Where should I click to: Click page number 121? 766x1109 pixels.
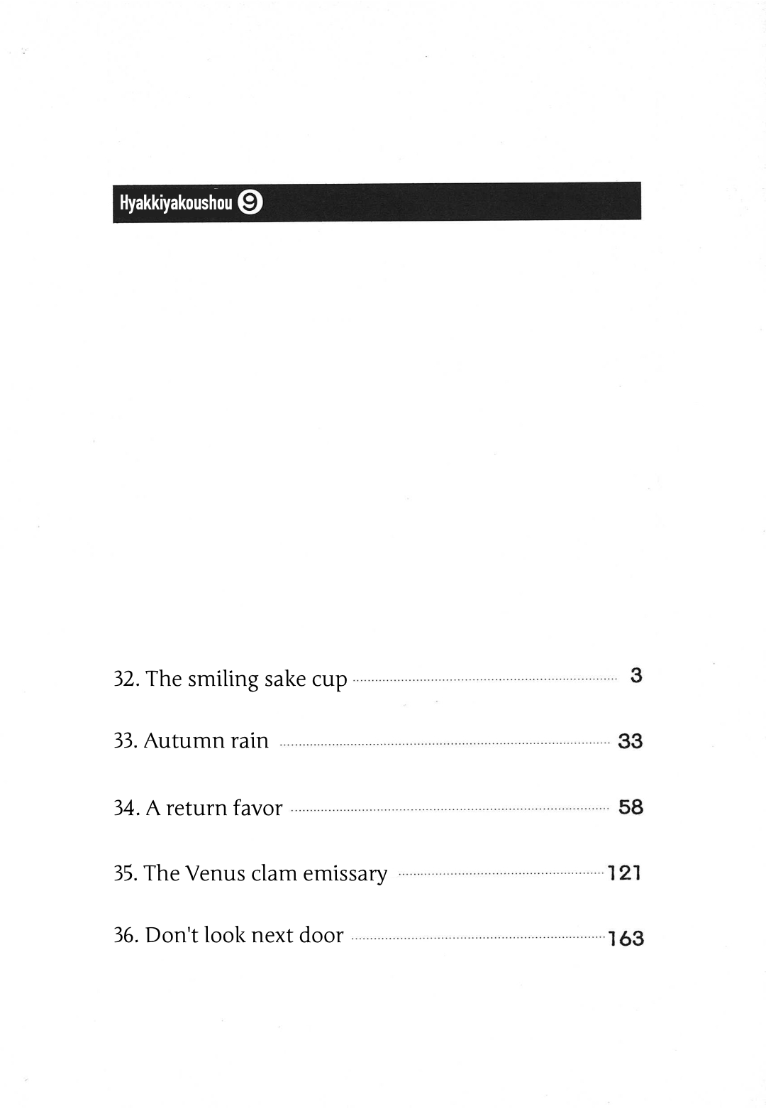tap(625, 873)
